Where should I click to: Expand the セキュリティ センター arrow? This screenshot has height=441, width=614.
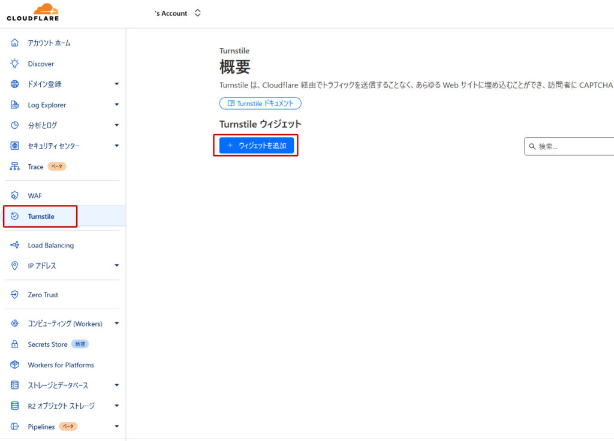coord(117,146)
